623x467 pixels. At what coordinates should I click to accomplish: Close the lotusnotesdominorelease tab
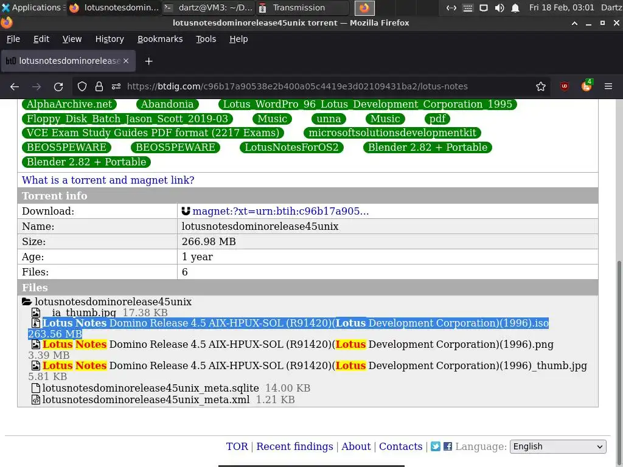pos(126,61)
